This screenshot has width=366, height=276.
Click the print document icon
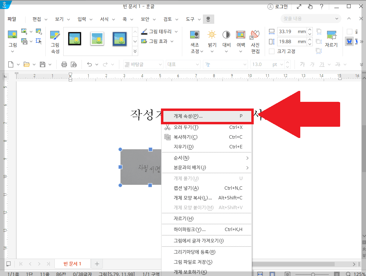(64, 64)
